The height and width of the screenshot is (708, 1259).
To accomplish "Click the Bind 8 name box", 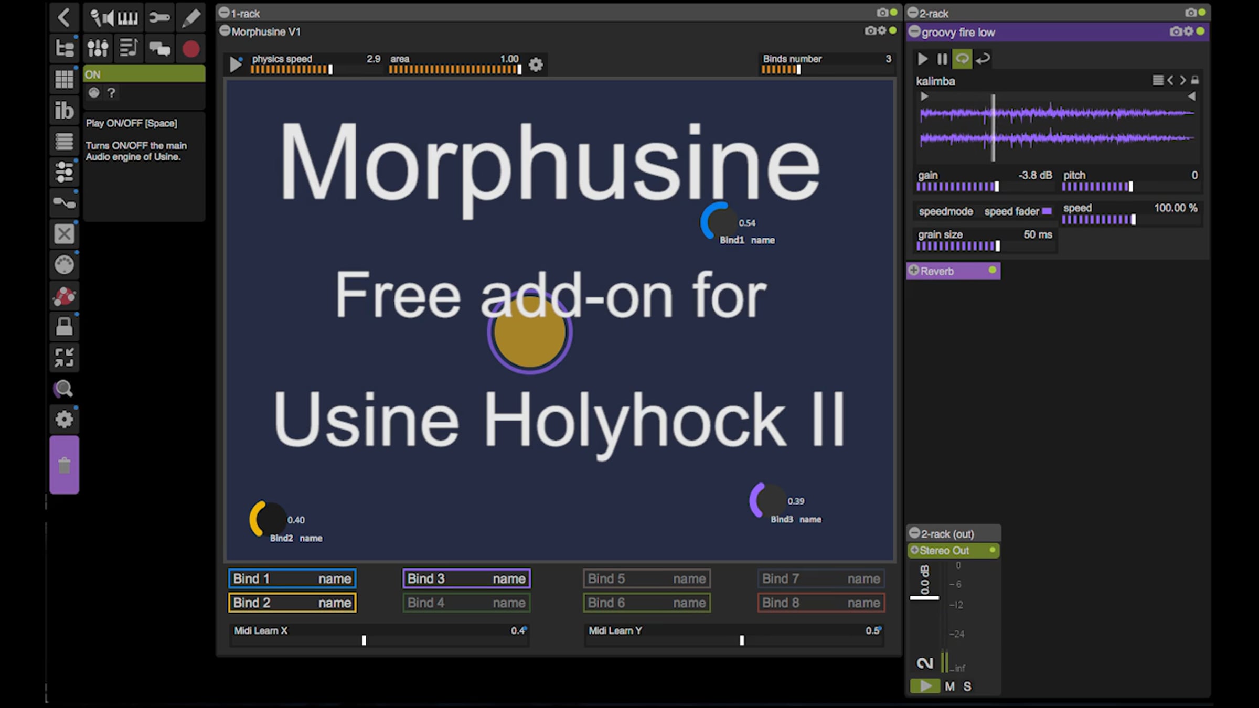I will coord(821,603).
